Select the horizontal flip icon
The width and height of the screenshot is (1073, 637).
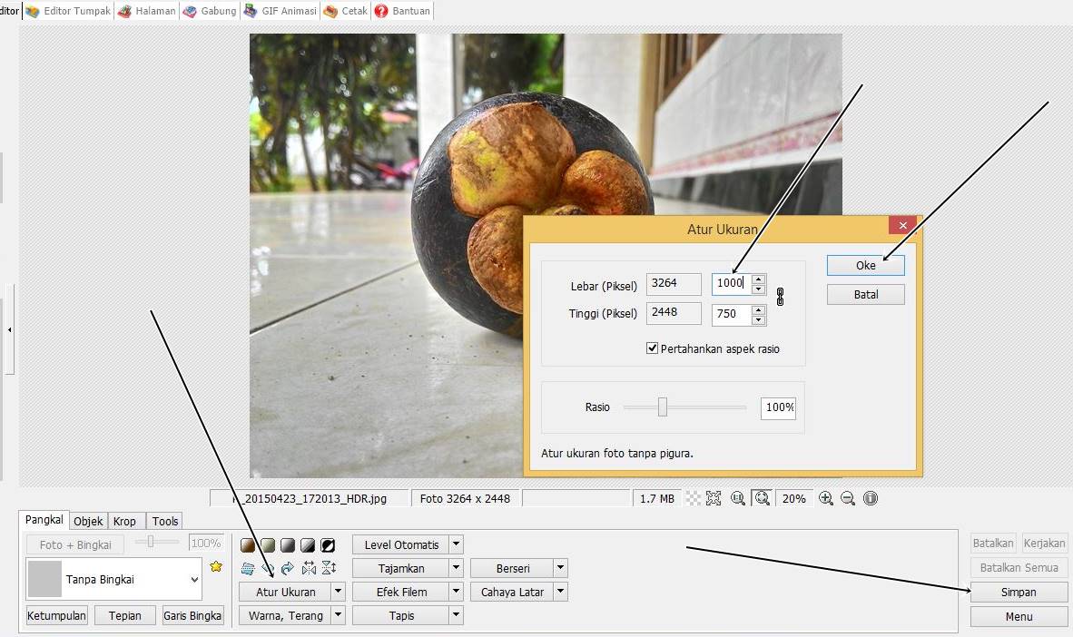tap(309, 567)
